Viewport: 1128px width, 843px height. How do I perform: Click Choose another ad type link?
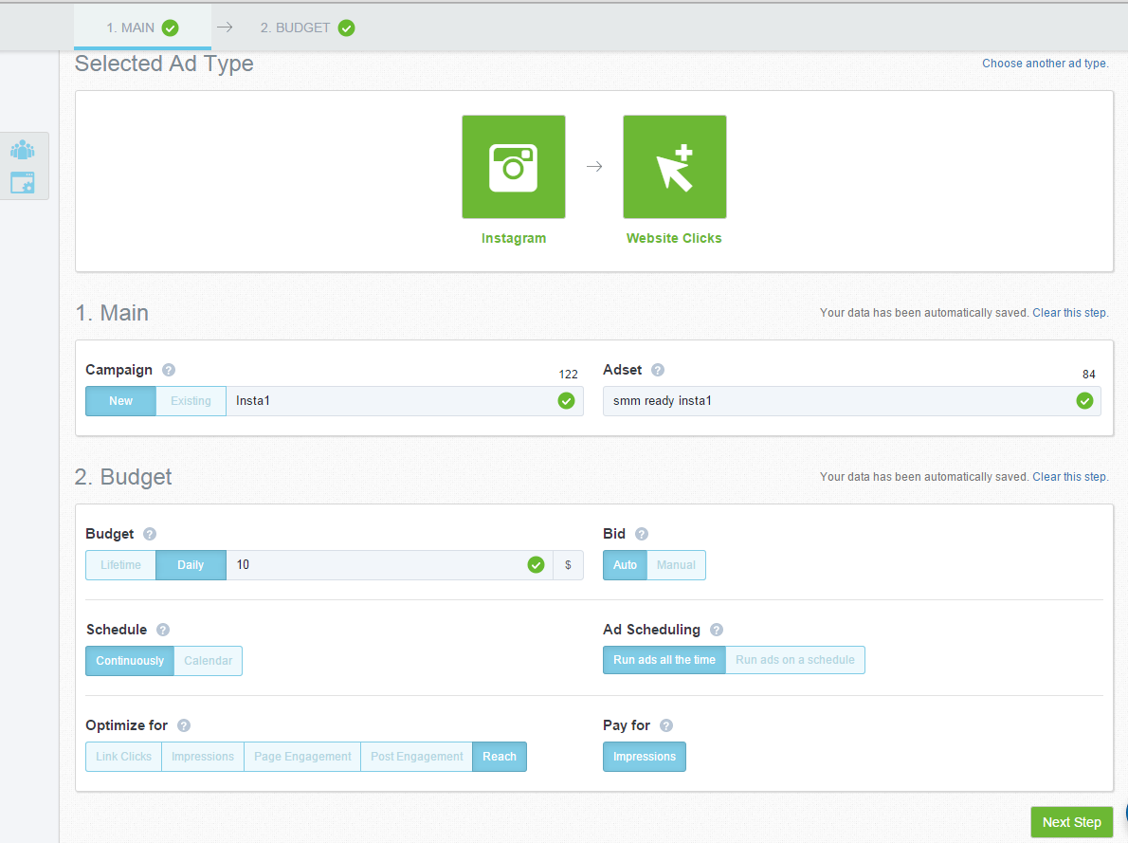pyautogui.click(x=1046, y=64)
